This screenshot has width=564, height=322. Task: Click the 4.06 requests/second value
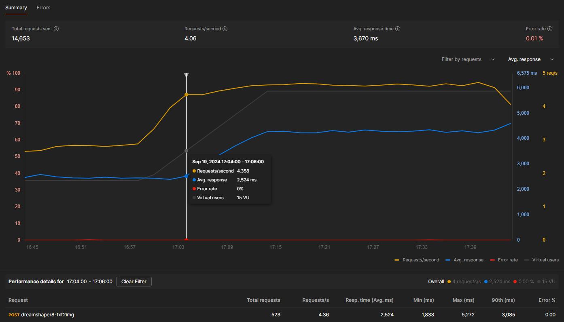(x=191, y=38)
